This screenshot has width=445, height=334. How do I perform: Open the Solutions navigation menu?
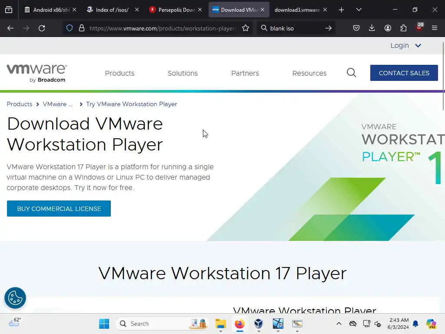point(183,73)
